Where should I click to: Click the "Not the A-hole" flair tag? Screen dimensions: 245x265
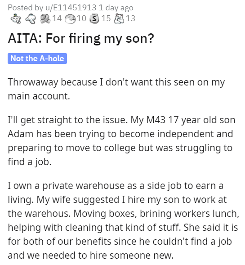[37, 58]
